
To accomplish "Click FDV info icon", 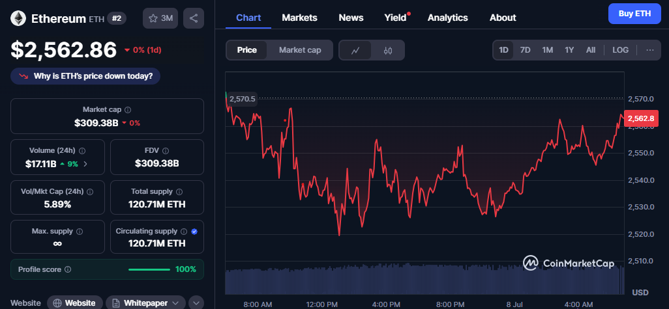I will pyautogui.click(x=166, y=151).
